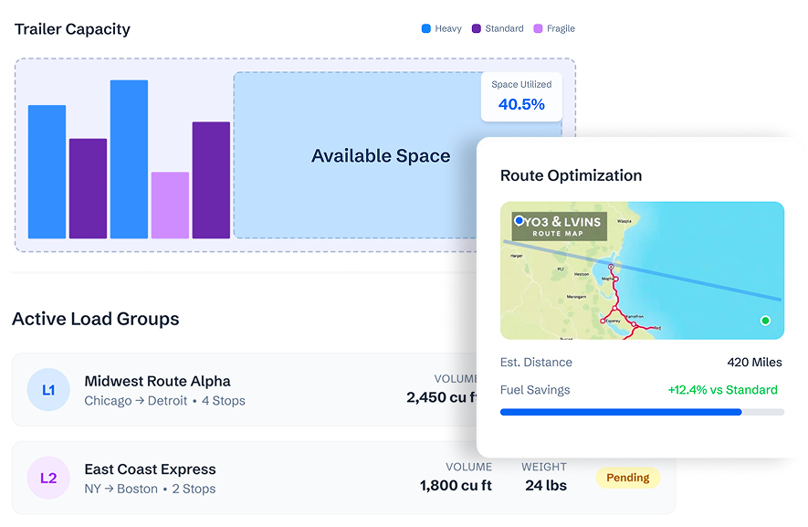Select the Heavy legend color swatch
Screen dimensions: 808x527
coord(425,29)
